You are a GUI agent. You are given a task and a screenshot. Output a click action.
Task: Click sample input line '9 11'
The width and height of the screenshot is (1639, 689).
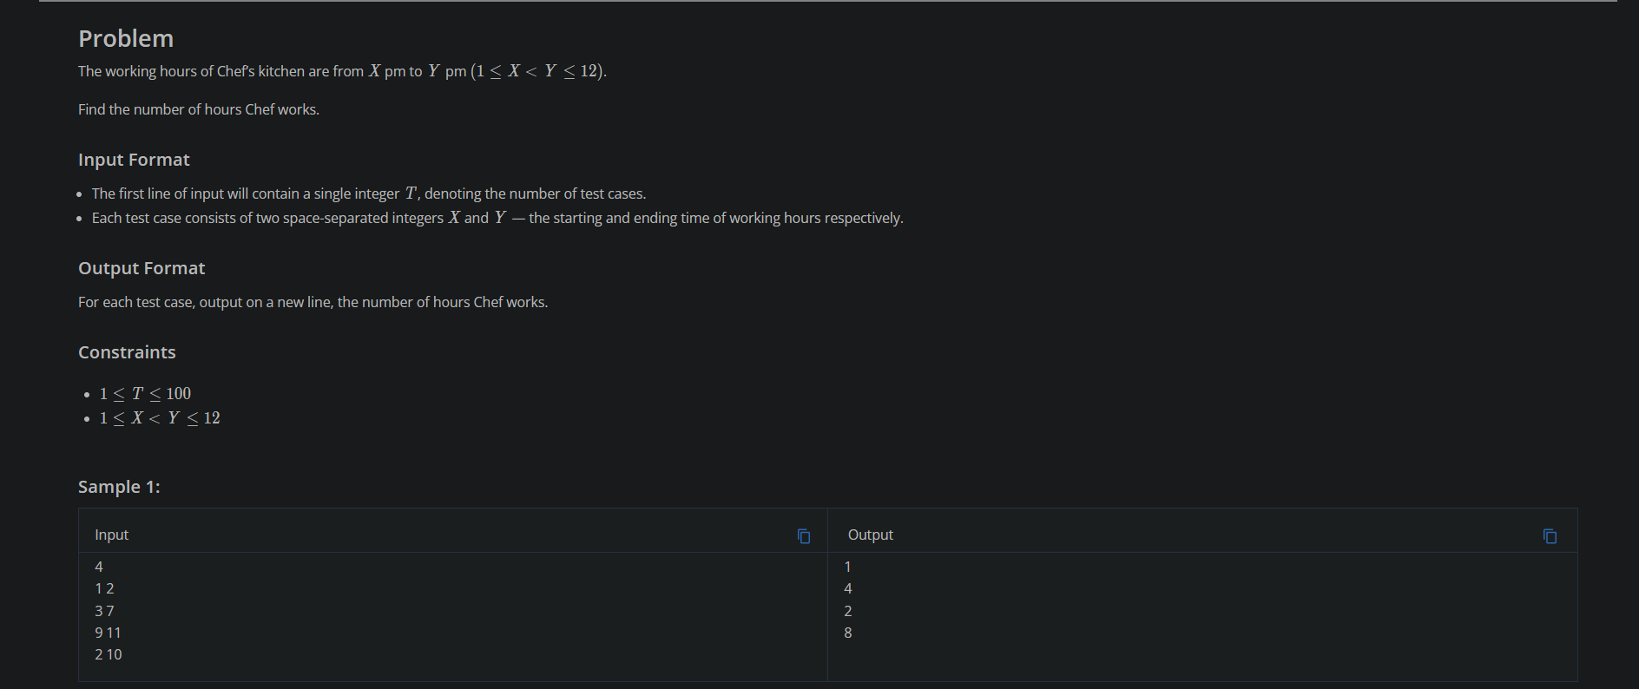tap(108, 633)
